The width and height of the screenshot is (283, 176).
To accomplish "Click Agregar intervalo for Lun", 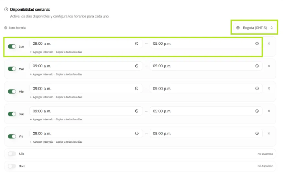I will [x=42, y=52].
